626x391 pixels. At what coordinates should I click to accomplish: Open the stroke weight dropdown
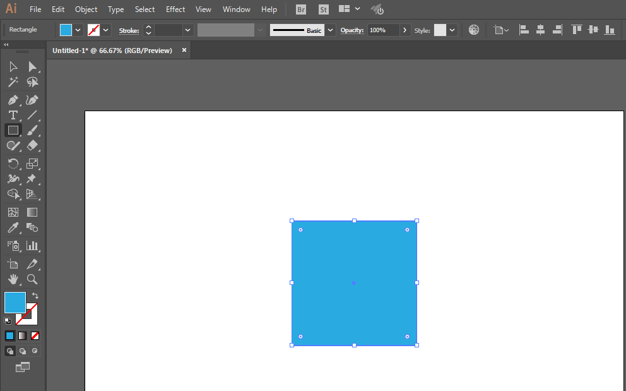[x=187, y=30]
